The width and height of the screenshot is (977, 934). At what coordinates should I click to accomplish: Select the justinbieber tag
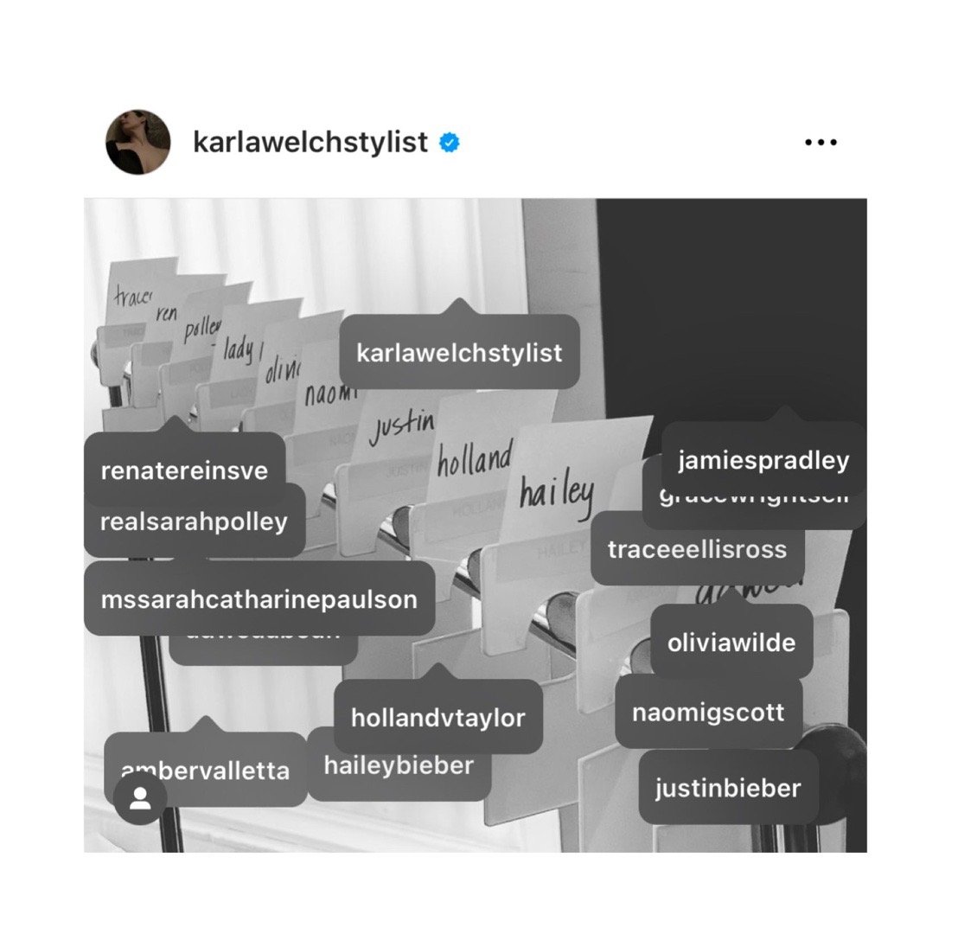[728, 788]
